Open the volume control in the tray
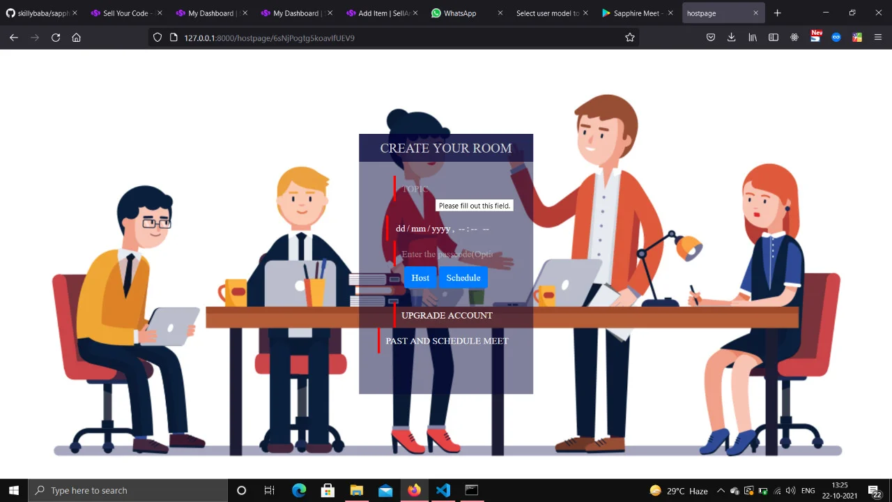 tap(790, 491)
